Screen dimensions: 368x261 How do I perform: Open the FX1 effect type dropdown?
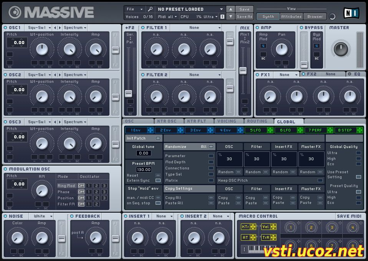point(287,75)
